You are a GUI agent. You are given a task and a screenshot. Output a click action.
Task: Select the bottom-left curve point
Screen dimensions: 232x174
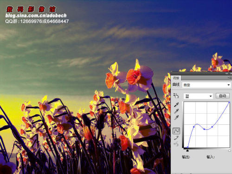pos(187,147)
